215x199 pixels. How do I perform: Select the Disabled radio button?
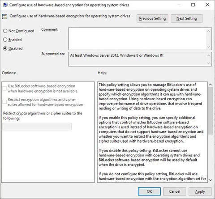click(x=5, y=48)
